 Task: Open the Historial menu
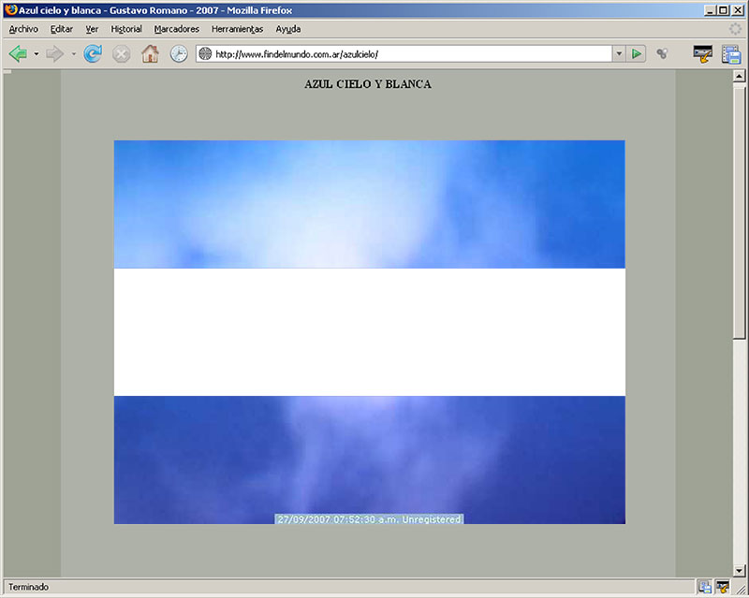click(x=126, y=29)
